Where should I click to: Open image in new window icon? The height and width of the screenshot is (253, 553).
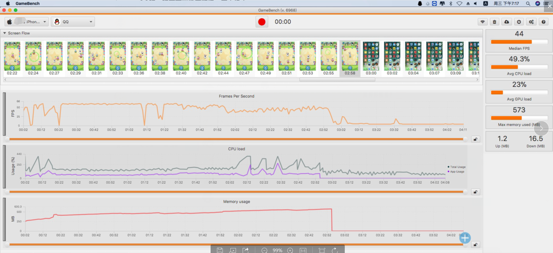click(233, 250)
